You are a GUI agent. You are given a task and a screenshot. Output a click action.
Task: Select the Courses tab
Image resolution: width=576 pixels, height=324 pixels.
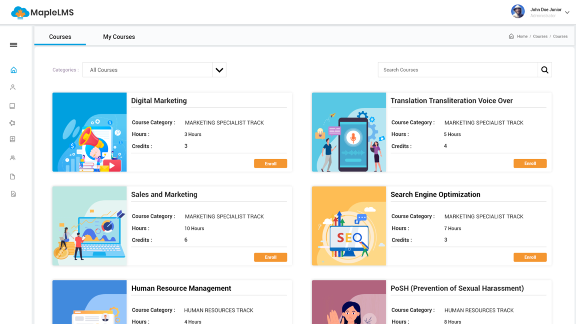(x=60, y=37)
